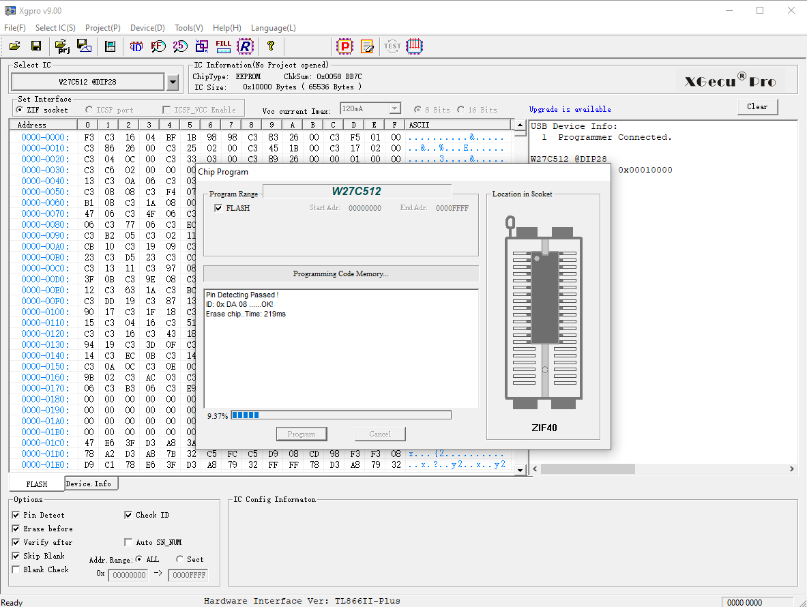Click the Xgpro app icon in title bar
Screen dimensions: 807x607
click(x=10, y=10)
